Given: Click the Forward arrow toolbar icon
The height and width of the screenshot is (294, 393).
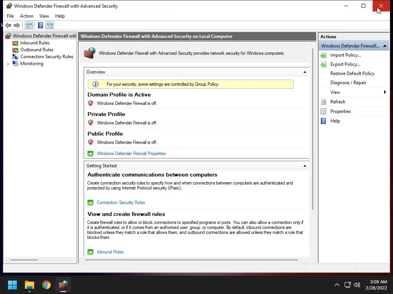Looking at the screenshot, I should point(17,25).
